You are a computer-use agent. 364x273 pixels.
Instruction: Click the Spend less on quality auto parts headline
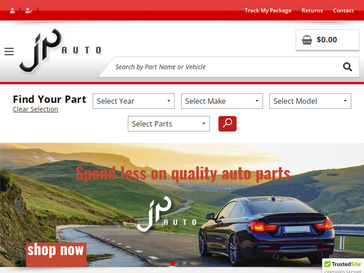(x=183, y=174)
